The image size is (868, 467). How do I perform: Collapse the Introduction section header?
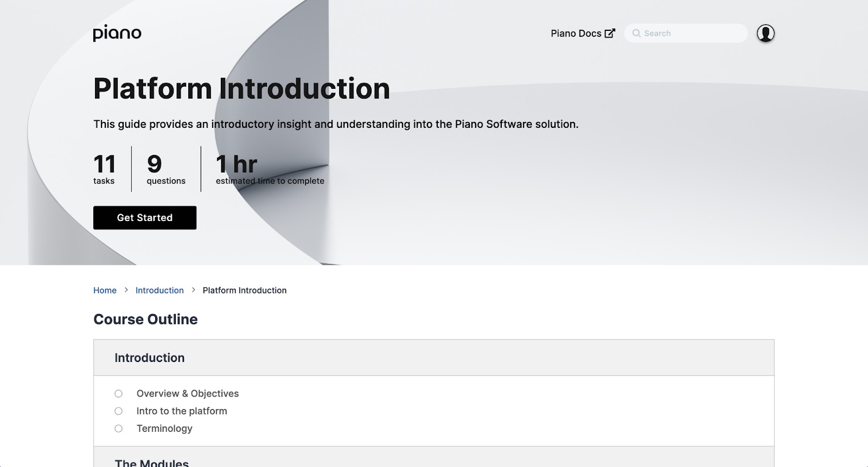click(x=434, y=358)
